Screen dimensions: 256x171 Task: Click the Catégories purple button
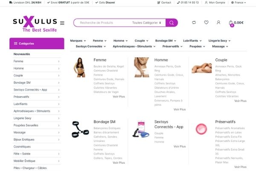[x=37, y=44]
